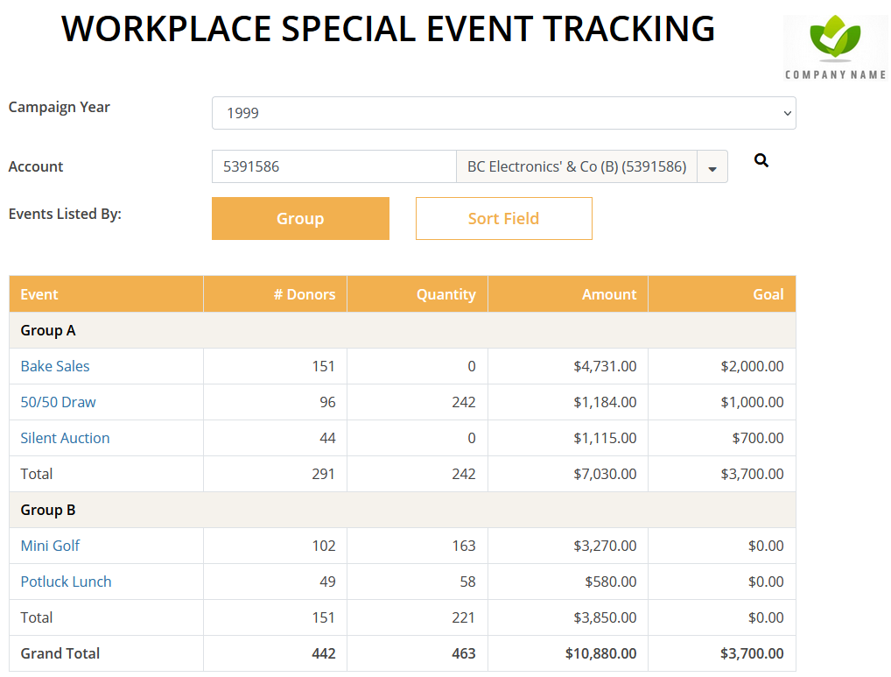Click the Goal column header
Viewport: 891px width, 677px height.
point(768,294)
